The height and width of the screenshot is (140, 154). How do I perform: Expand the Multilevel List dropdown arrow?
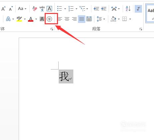coord(87,9)
